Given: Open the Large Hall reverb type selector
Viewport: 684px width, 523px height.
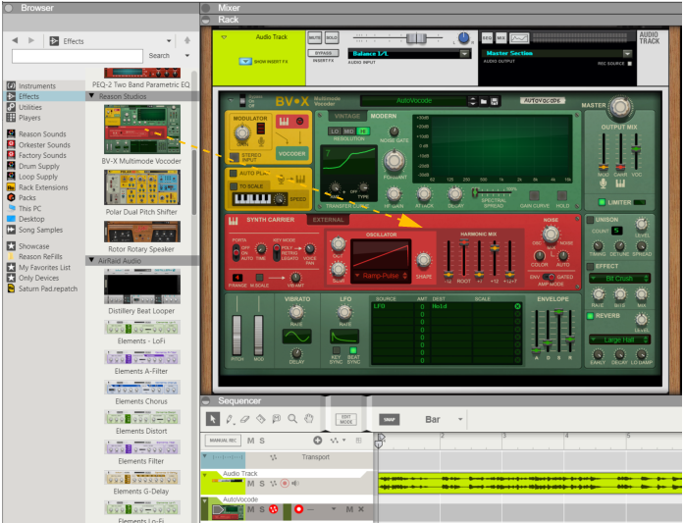Looking at the screenshot, I should tap(619, 340).
